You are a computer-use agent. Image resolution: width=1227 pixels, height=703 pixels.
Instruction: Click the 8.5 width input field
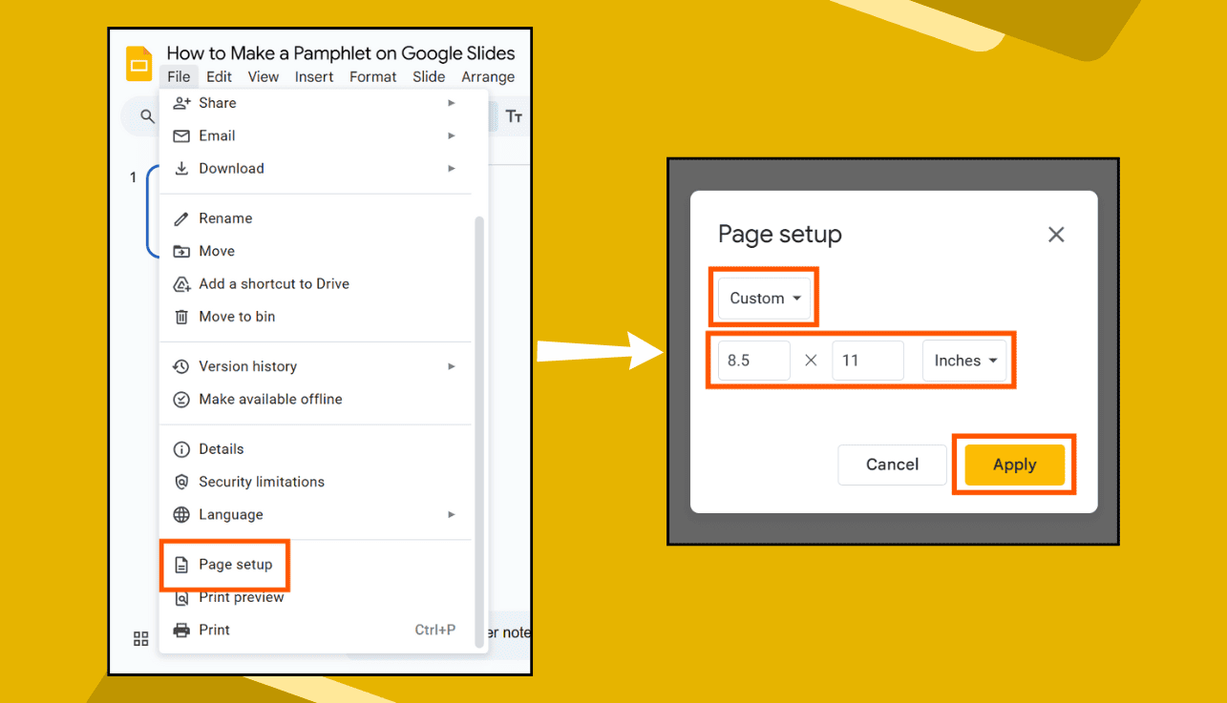(x=753, y=361)
